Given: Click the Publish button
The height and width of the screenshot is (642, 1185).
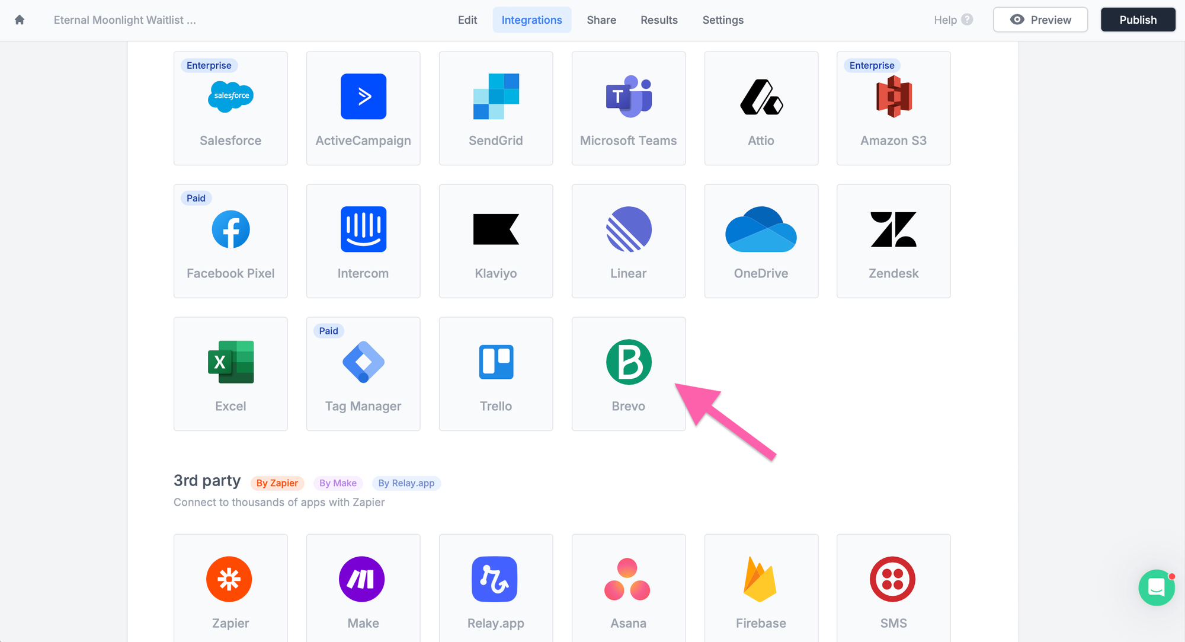Looking at the screenshot, I should point(1138,20).
